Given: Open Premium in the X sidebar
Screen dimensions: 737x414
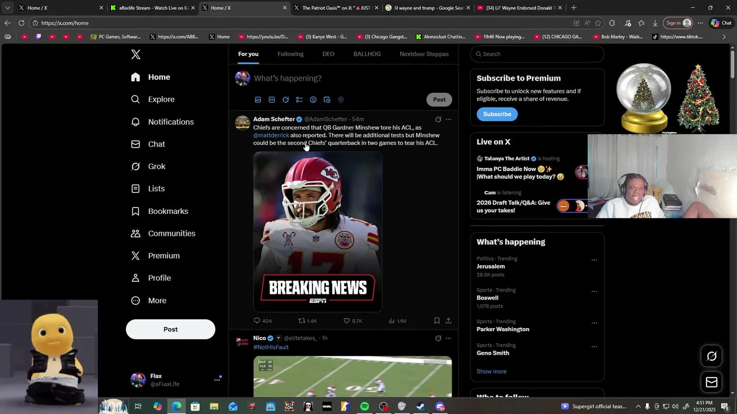Looking at the screenshot, I should click(155, 256).
